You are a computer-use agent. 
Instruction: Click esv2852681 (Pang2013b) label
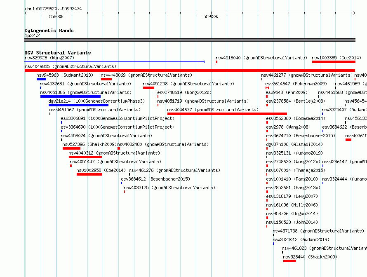coord(293,188)
